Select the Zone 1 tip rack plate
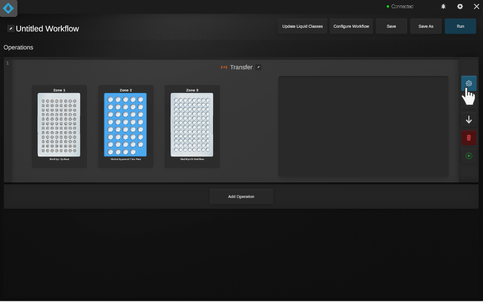Image resolution: width=483 pixels, height=302 pixels. [x=59, y=124]
